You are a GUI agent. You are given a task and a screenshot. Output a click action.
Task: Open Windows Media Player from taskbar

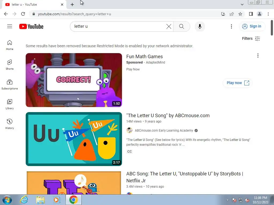57,200
